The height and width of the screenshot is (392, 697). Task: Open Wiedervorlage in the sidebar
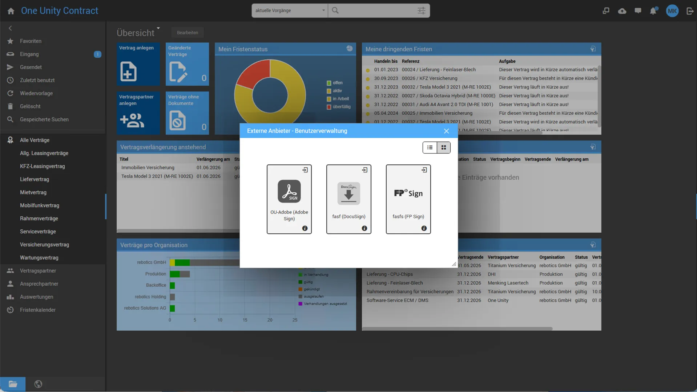point(53,93)
